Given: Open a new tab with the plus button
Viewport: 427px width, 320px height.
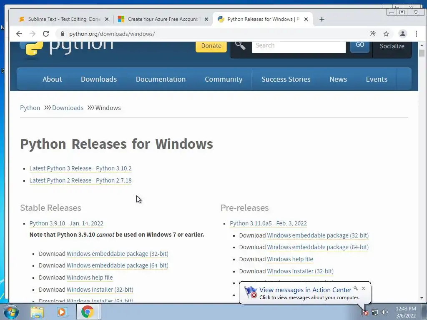Looking at the screenshot, I should pyautogui.click(x=322, y=19).
